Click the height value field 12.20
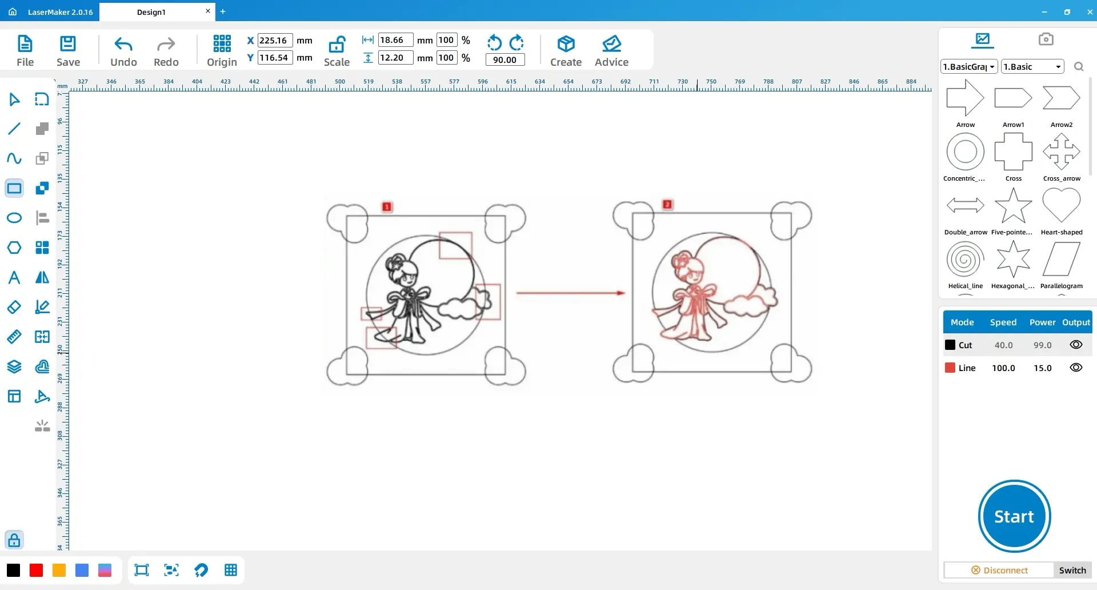This screenshot has height=590, width=1097. click(395, 57)
